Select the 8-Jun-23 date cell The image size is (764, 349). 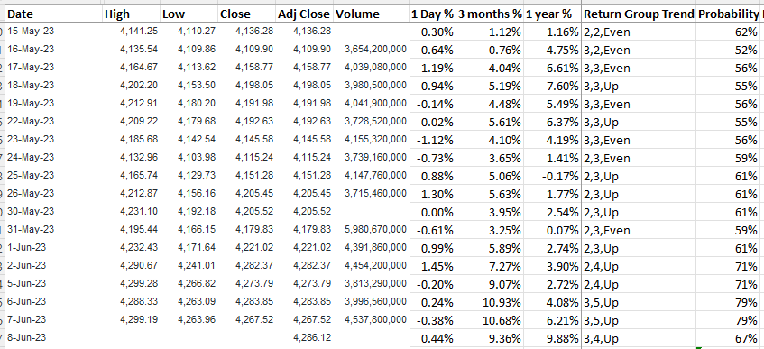[53, 337]
